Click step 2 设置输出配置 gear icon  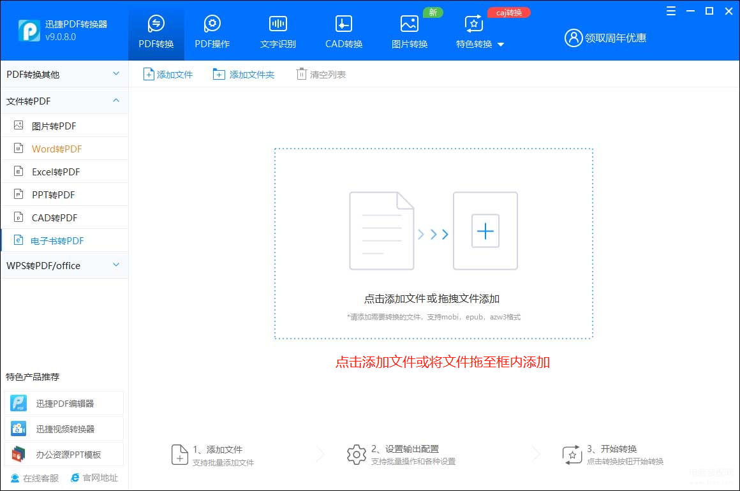pos(357,455)
